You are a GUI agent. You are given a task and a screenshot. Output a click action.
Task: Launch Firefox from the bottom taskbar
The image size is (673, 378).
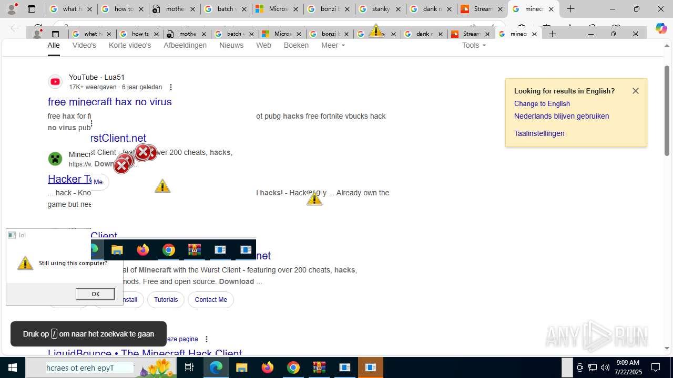tap(268, 367)
